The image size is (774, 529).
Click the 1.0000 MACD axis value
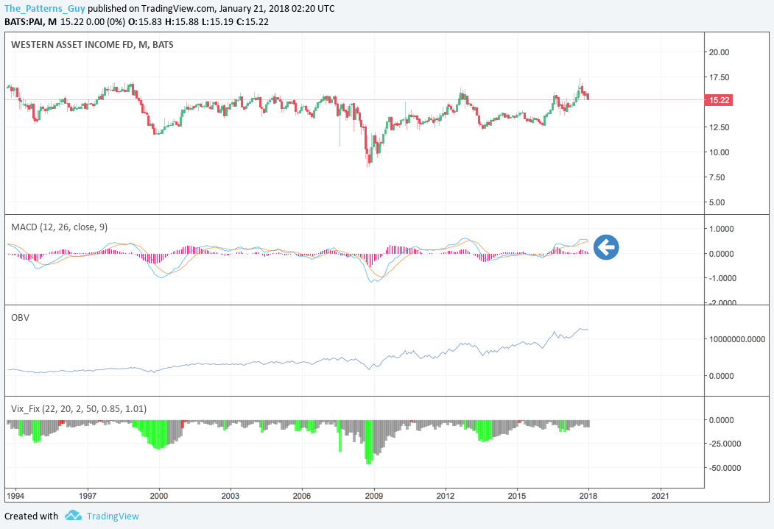pyautogui.click(x=721, y=229)
